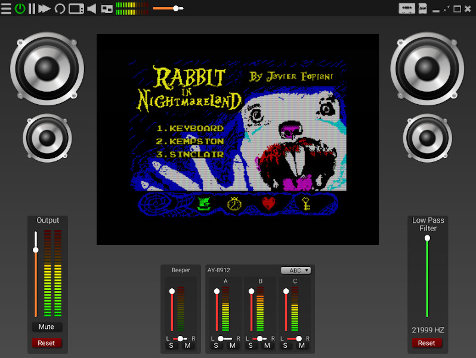476x358 pixels.
Task: Toggle Beeper mute M button
Action: click(x=188, y=345)
